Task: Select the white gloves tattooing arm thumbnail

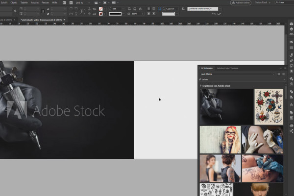Action: coord(263,140)
